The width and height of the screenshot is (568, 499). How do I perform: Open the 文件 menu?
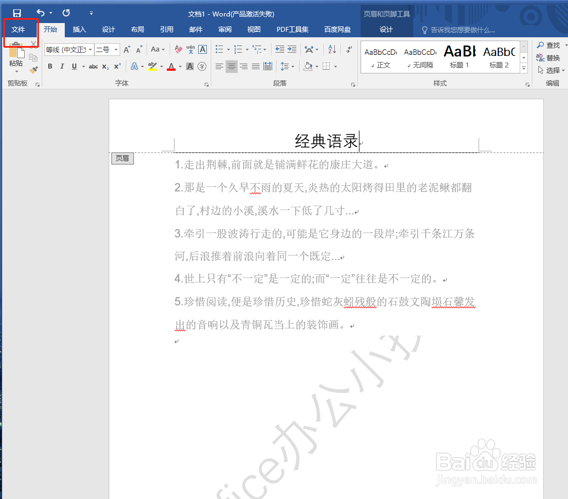[21, 30]
